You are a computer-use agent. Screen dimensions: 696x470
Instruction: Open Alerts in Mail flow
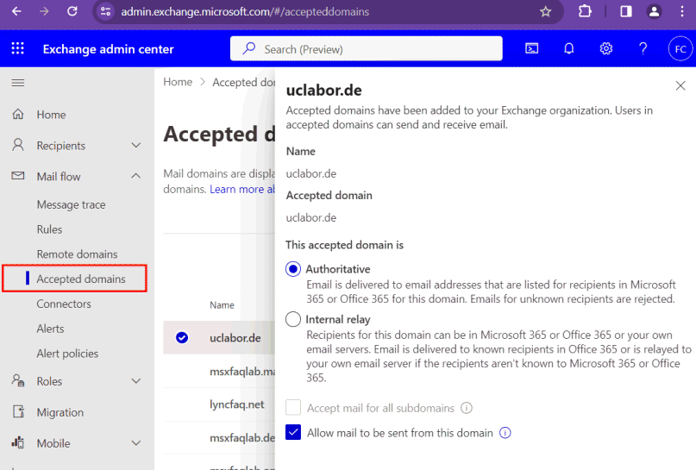click(x=50, y=329)
